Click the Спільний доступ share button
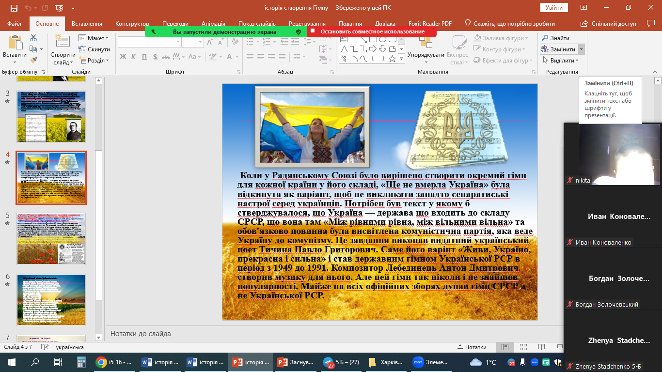This screenshot has width=662, height=372. 609,24
